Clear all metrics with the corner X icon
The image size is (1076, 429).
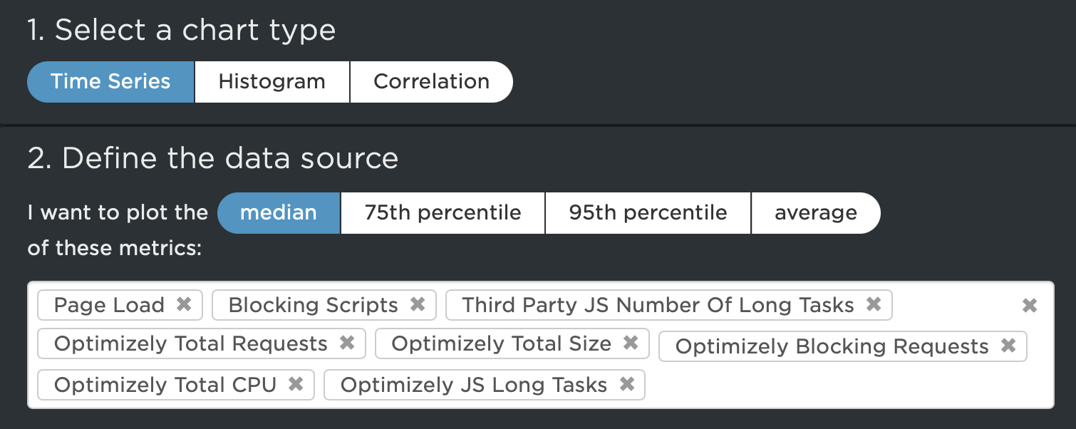pyautogui.click(x=1029, y=305)
